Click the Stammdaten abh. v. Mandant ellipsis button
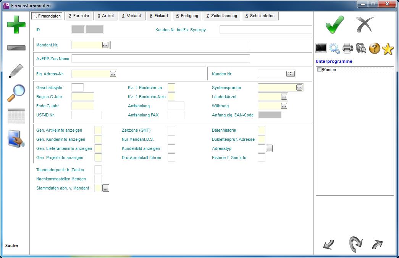399x258 pixels. (x=106, y=188)
